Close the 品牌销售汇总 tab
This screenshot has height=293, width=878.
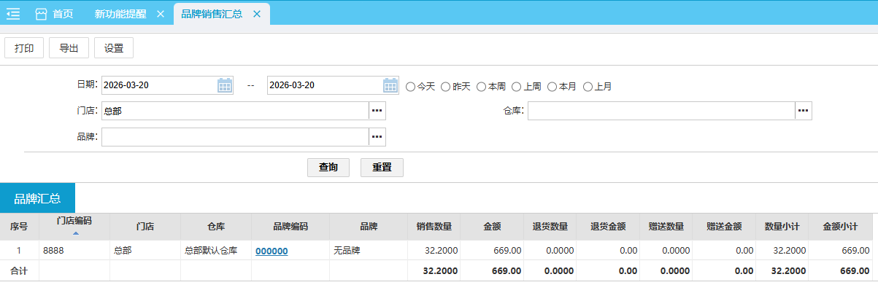[256, 14]
